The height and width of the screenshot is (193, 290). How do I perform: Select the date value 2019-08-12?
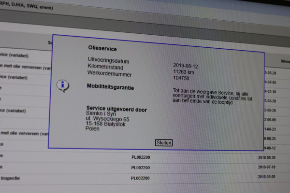click(186, 66)
